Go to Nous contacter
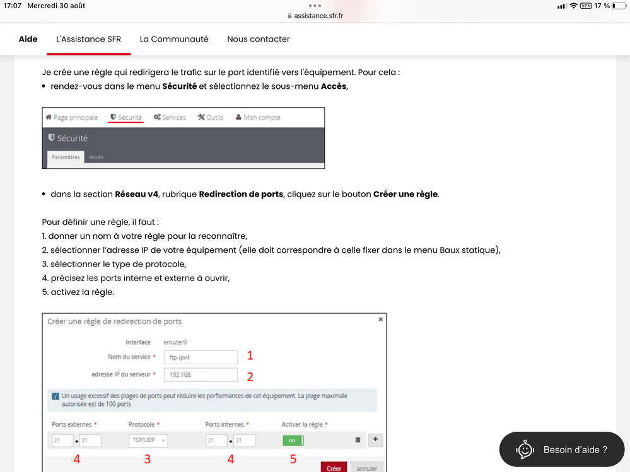The width and height of the screenshot is (630, 472). [x=259, y=39]
